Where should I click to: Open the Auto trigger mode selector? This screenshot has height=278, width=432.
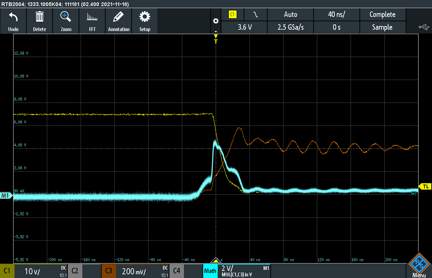(290, 15)
